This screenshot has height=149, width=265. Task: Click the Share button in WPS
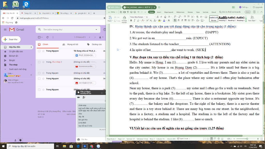[x=248, y=12]
